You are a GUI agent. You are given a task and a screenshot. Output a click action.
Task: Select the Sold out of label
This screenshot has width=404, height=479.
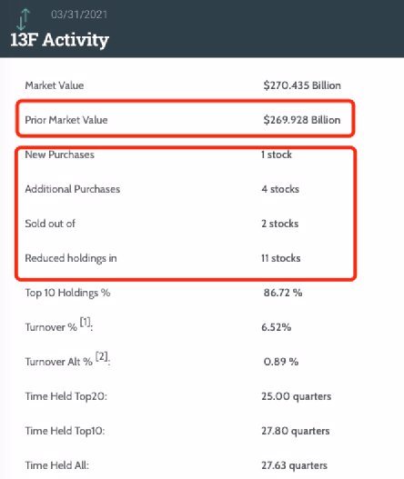50,224
